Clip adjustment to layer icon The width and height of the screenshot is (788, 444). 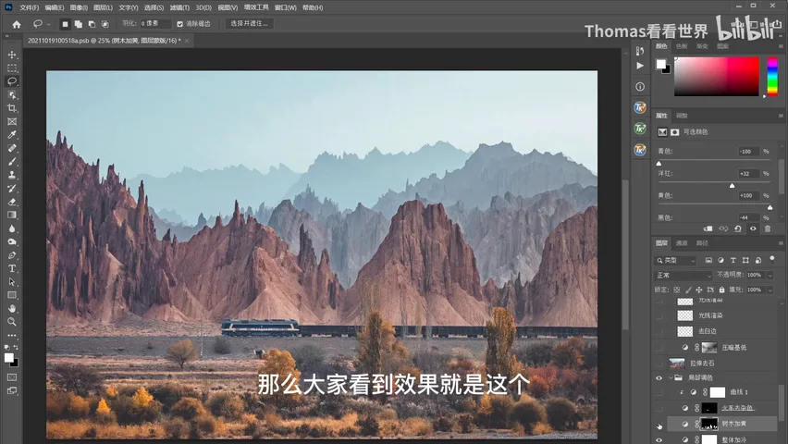click(x=708, y=228)
